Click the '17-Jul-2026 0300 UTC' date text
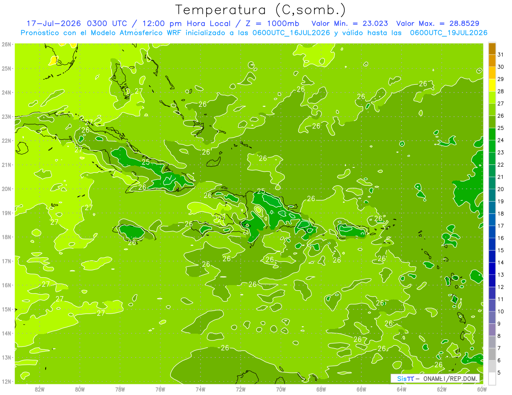This screenshot has width=512, height=395. pos(77,23)
